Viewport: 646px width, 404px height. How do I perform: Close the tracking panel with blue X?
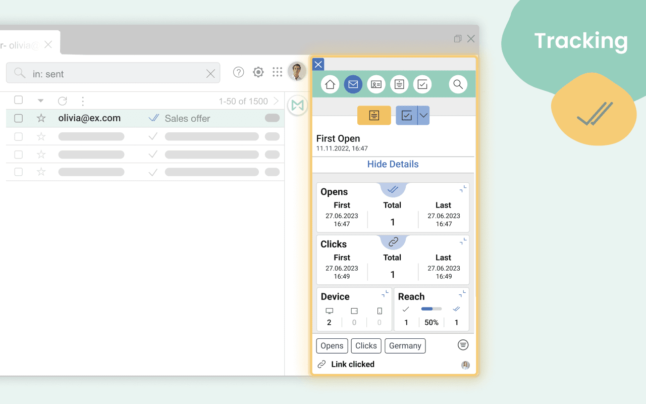[x=318, y=64]
